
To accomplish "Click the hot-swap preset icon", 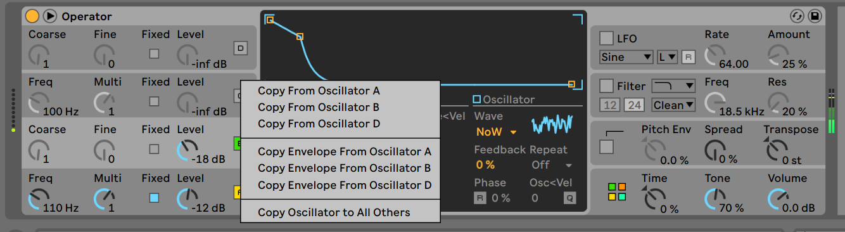I will pos(797,16).
